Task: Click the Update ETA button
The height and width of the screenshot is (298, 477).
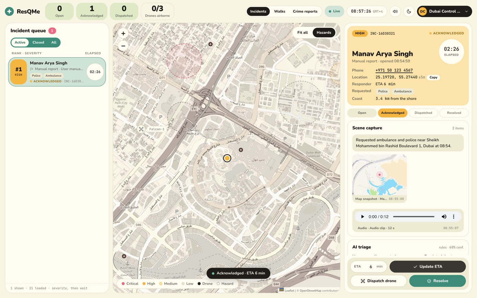Action: (x=428, y=267)
